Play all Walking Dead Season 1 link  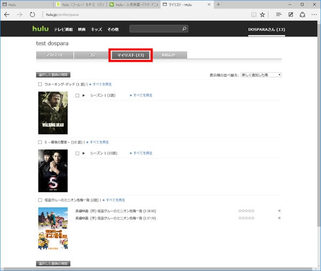141,95
